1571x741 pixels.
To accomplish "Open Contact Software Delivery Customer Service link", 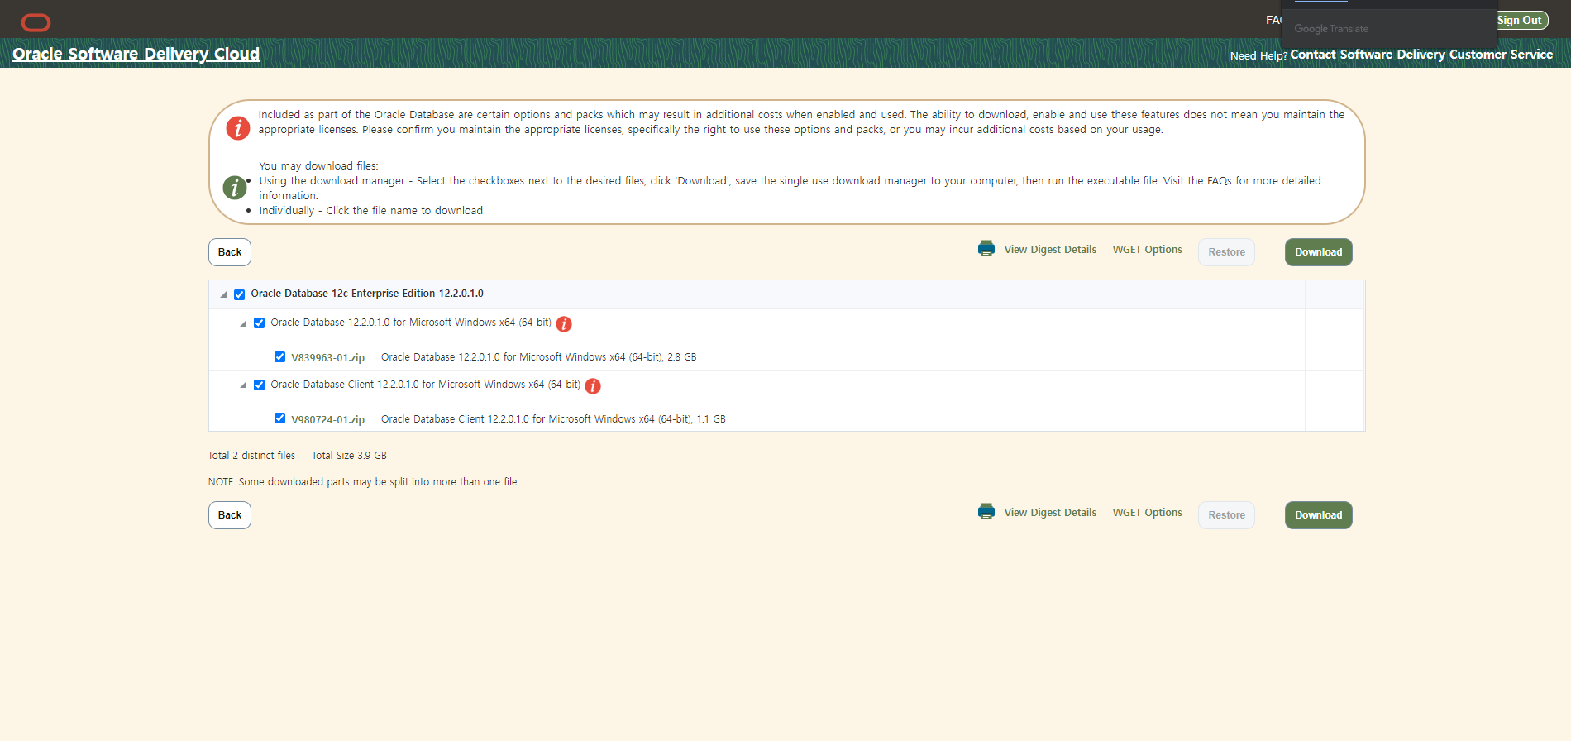I will 1421,55.
